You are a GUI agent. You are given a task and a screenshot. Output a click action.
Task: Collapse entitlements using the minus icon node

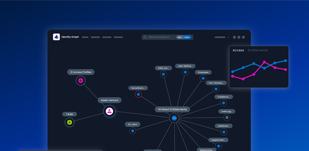174,118
